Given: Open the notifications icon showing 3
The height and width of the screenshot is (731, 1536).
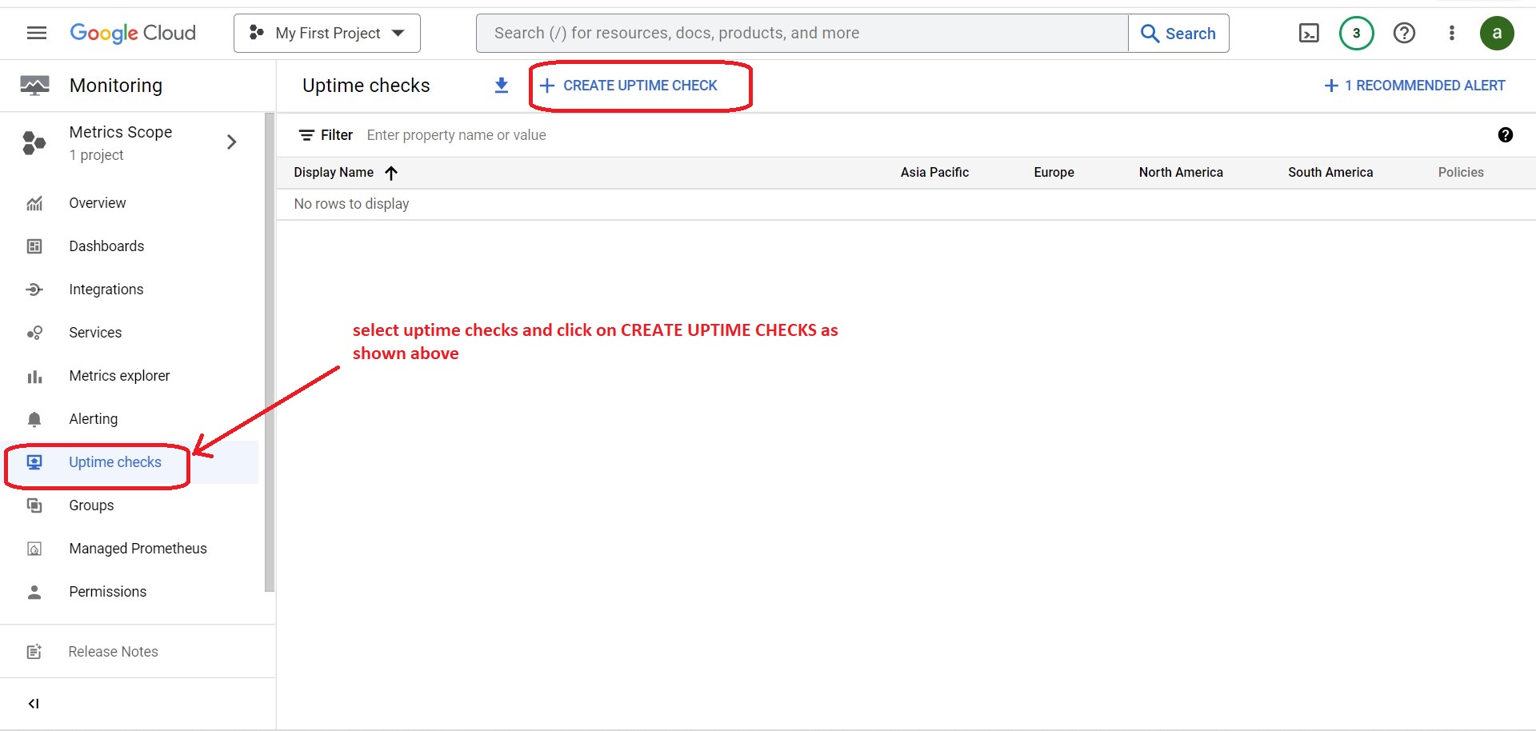Looking at the screenshot, I should (1356, 33).
